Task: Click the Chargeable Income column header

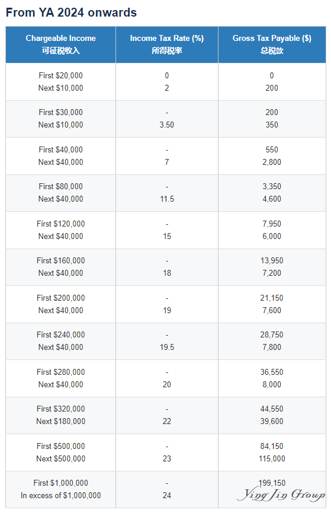Action: [61, 44]
